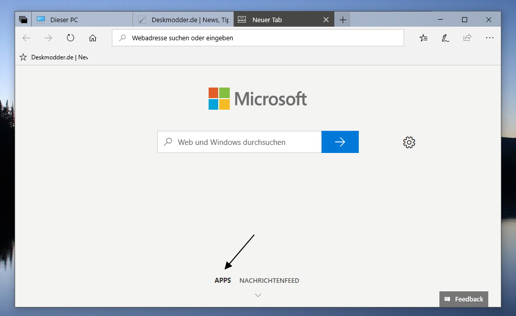
Task: Switch to the Deskmodder.de News tab
Action: 183,20
